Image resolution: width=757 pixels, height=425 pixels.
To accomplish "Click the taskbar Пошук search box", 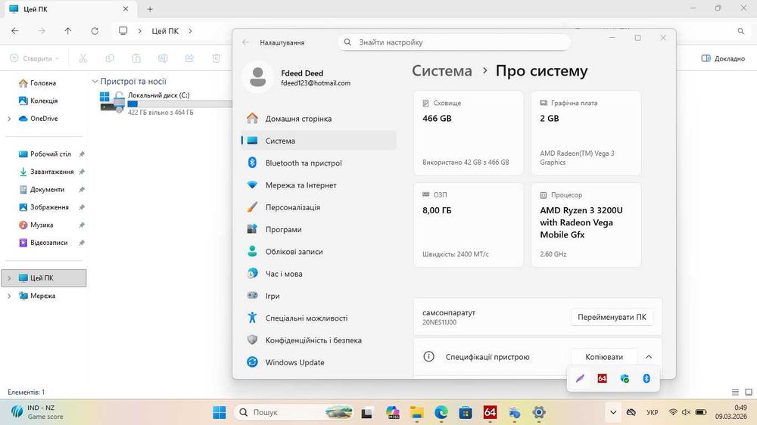I will coord(294,412).
